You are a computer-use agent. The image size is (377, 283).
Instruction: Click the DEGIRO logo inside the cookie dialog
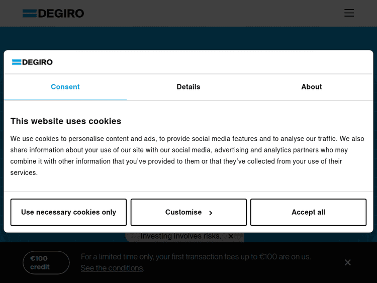click(32, 62)
